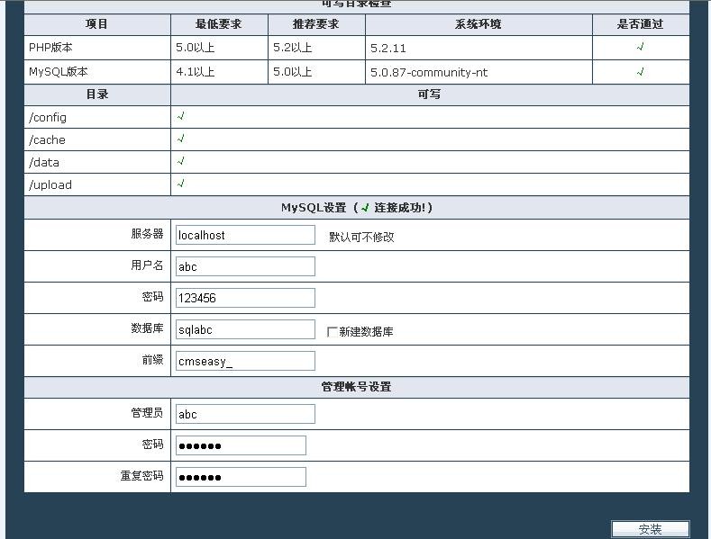The height and width of the screenshot is (539, 711).
Task: Edit the 前缀 field with cmseasy_
Action: tap(245, 361)
